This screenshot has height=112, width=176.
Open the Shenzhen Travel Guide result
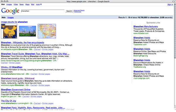click(x=35, y=54)
